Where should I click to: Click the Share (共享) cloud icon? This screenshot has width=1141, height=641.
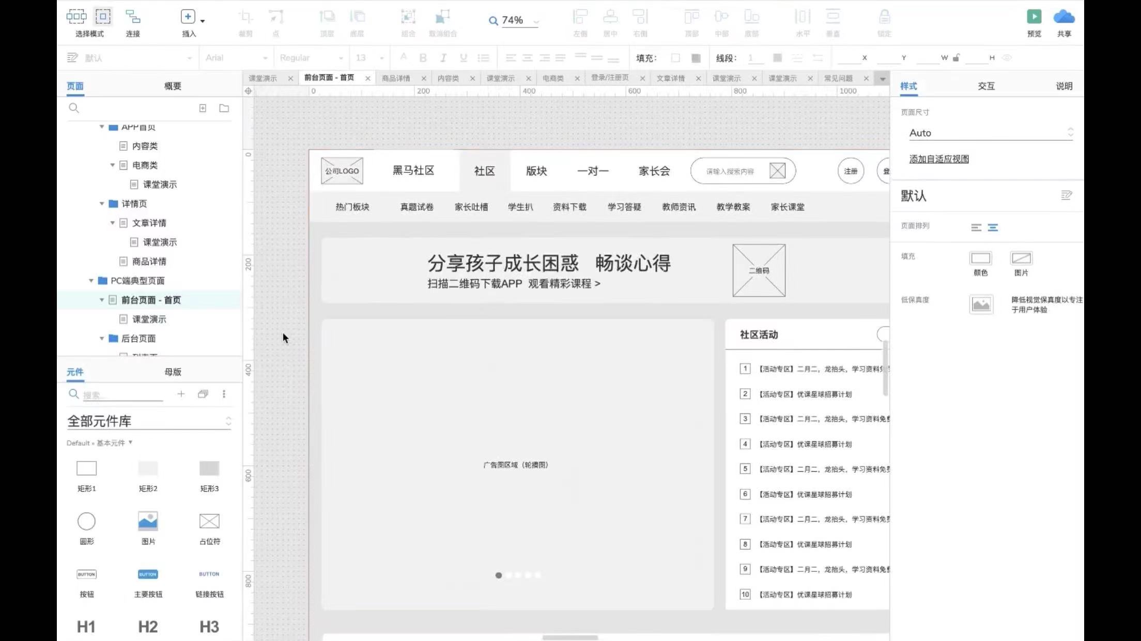click(1063, 17)
